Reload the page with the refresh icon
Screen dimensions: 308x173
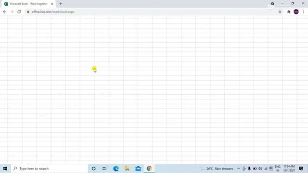(x=19, y=12)
